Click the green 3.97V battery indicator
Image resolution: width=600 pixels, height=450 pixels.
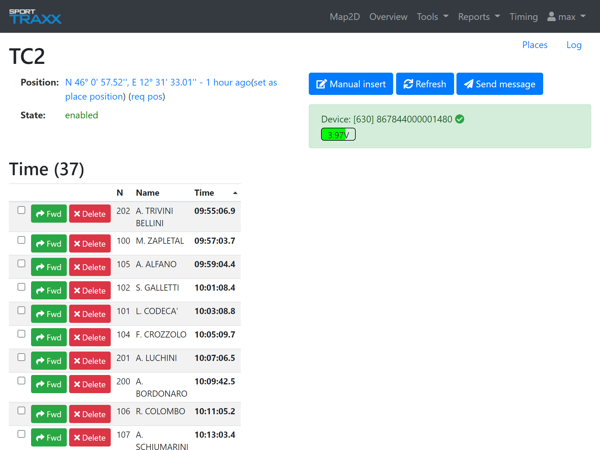[x=338, y=134]
